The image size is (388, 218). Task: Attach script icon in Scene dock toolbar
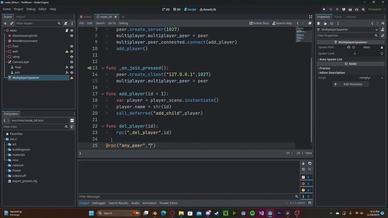[65, 23]
